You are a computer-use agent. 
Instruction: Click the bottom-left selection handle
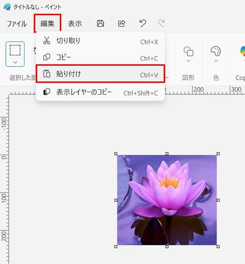(116, 247)
